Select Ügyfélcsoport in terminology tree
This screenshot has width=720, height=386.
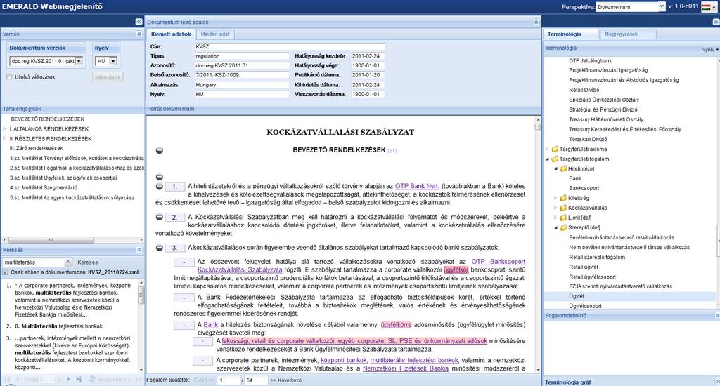(x=585, y=306)
